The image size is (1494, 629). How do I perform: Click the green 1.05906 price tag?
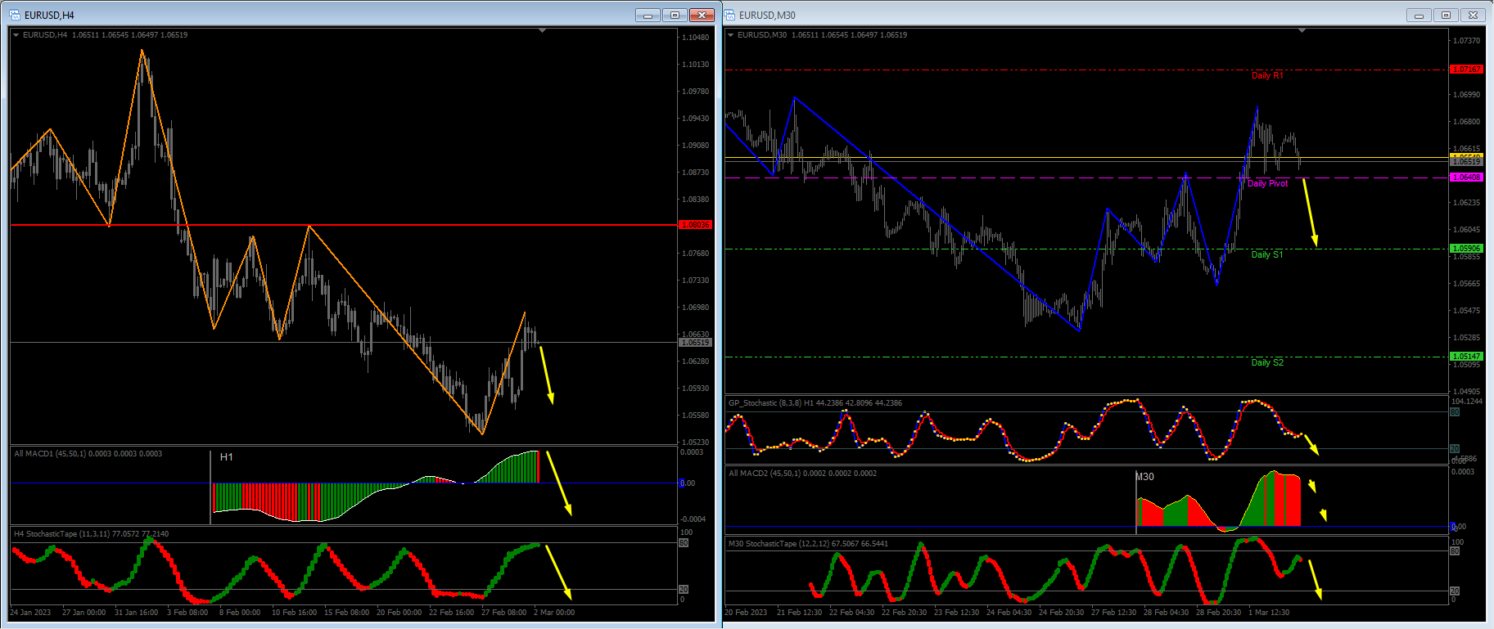tap(1466, 249)
